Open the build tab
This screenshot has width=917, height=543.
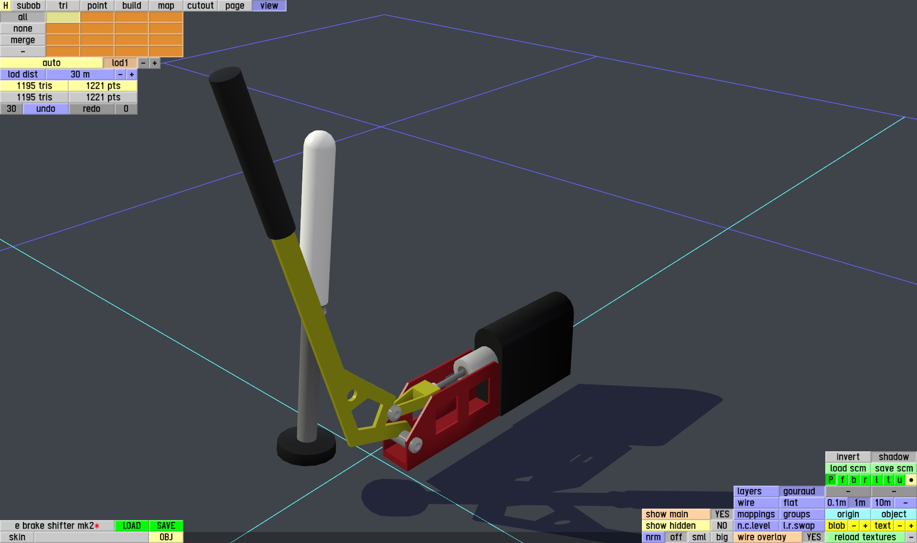pos(131,6)
